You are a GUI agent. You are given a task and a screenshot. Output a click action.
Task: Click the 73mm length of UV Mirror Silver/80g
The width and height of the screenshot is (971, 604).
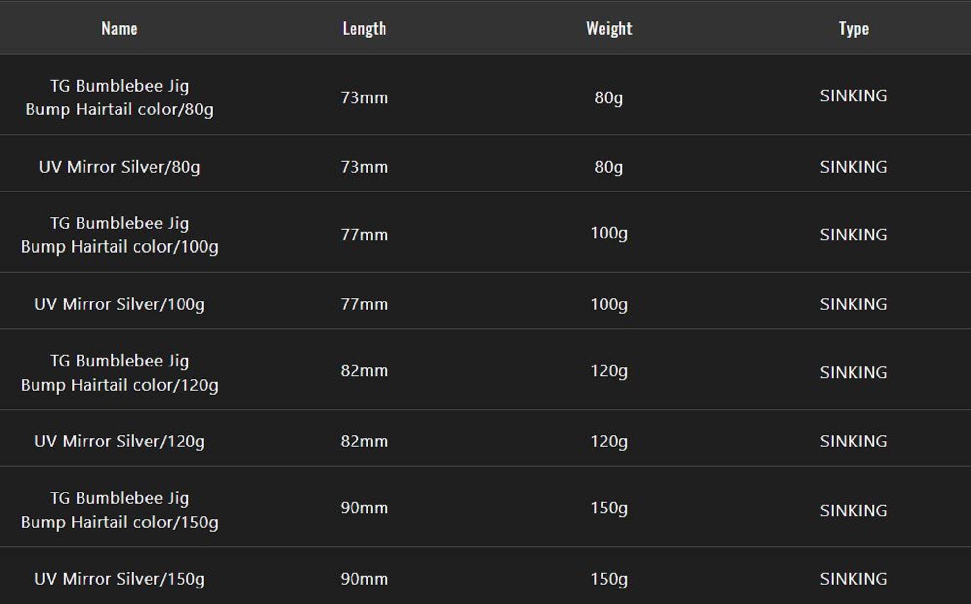tap(364, 167)
